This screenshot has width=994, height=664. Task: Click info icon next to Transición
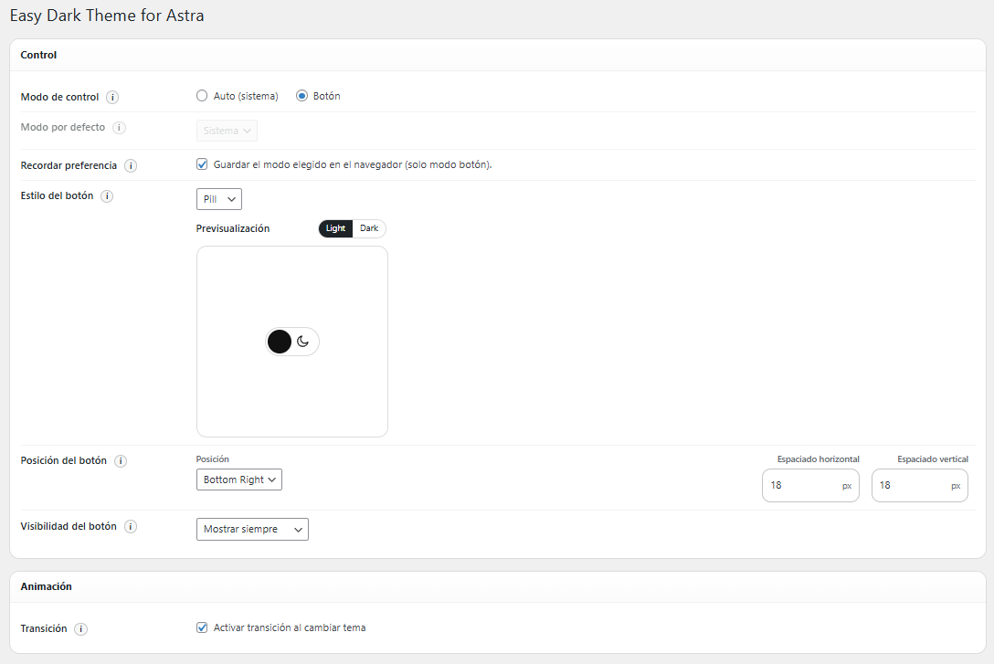tap(81, 629)
